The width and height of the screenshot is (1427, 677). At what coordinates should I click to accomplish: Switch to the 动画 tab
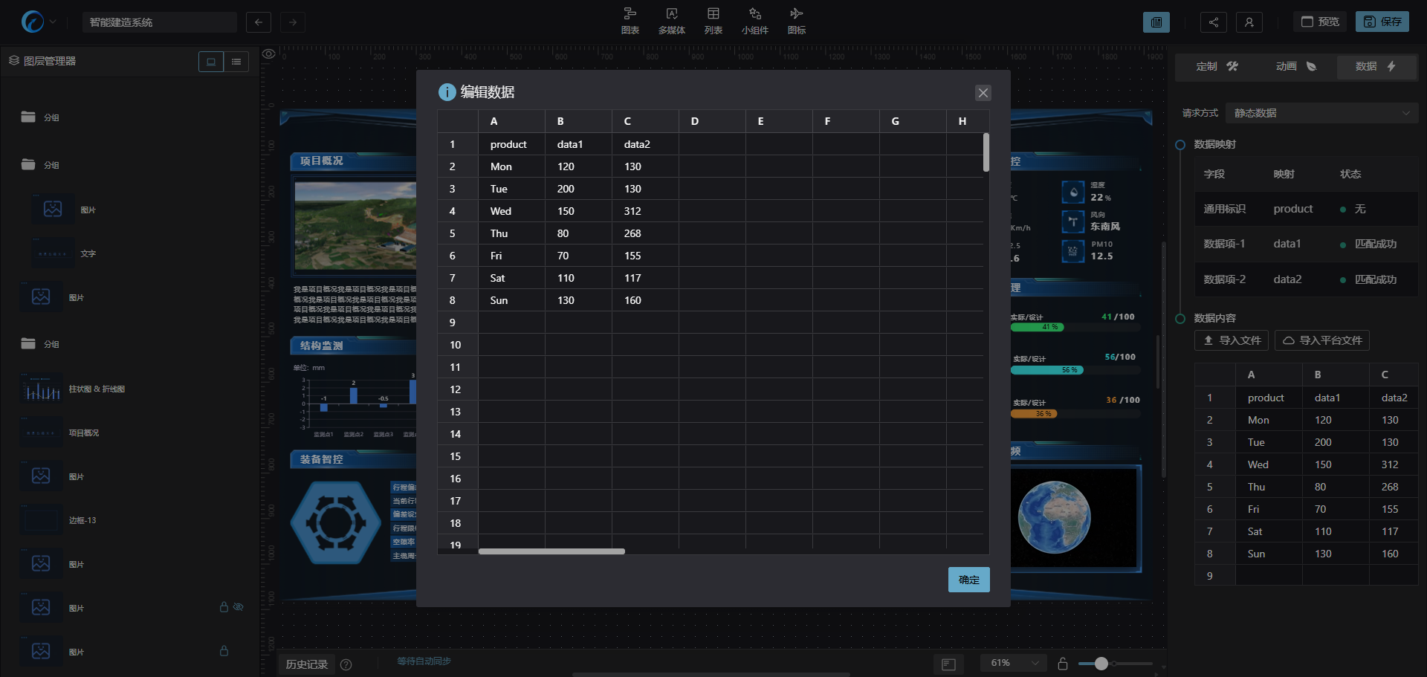coord(1295,67)
